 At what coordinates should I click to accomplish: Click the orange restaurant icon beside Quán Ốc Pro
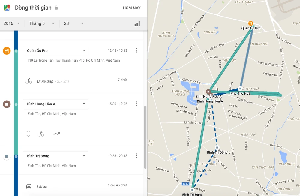(7, 51)
